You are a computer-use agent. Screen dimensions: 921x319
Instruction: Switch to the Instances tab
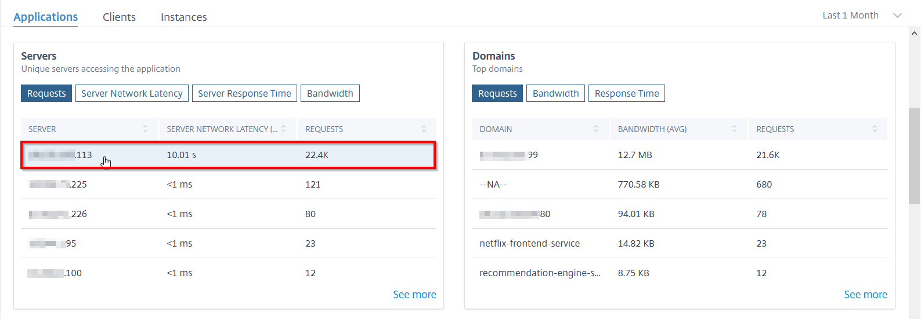[x=183, y=17]
